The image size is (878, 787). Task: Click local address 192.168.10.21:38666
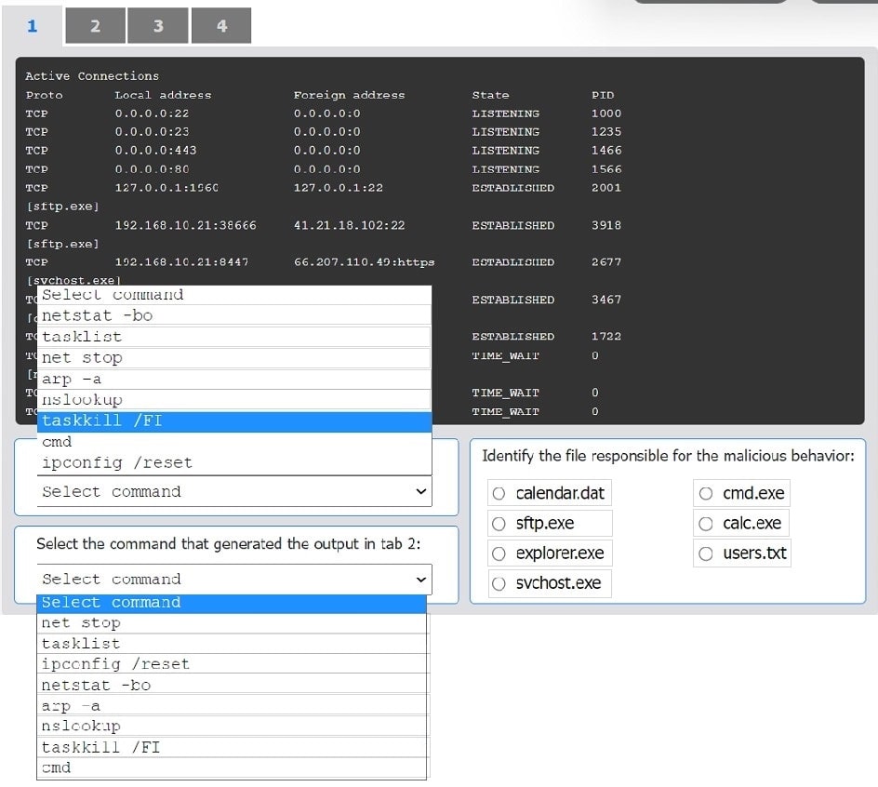185,226
